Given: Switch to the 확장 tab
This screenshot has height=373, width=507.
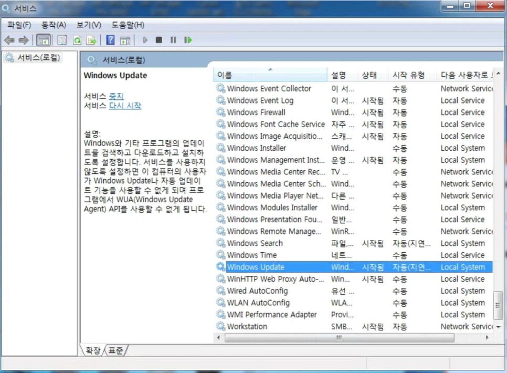Looking at the screenshot, I should [93, 350].
